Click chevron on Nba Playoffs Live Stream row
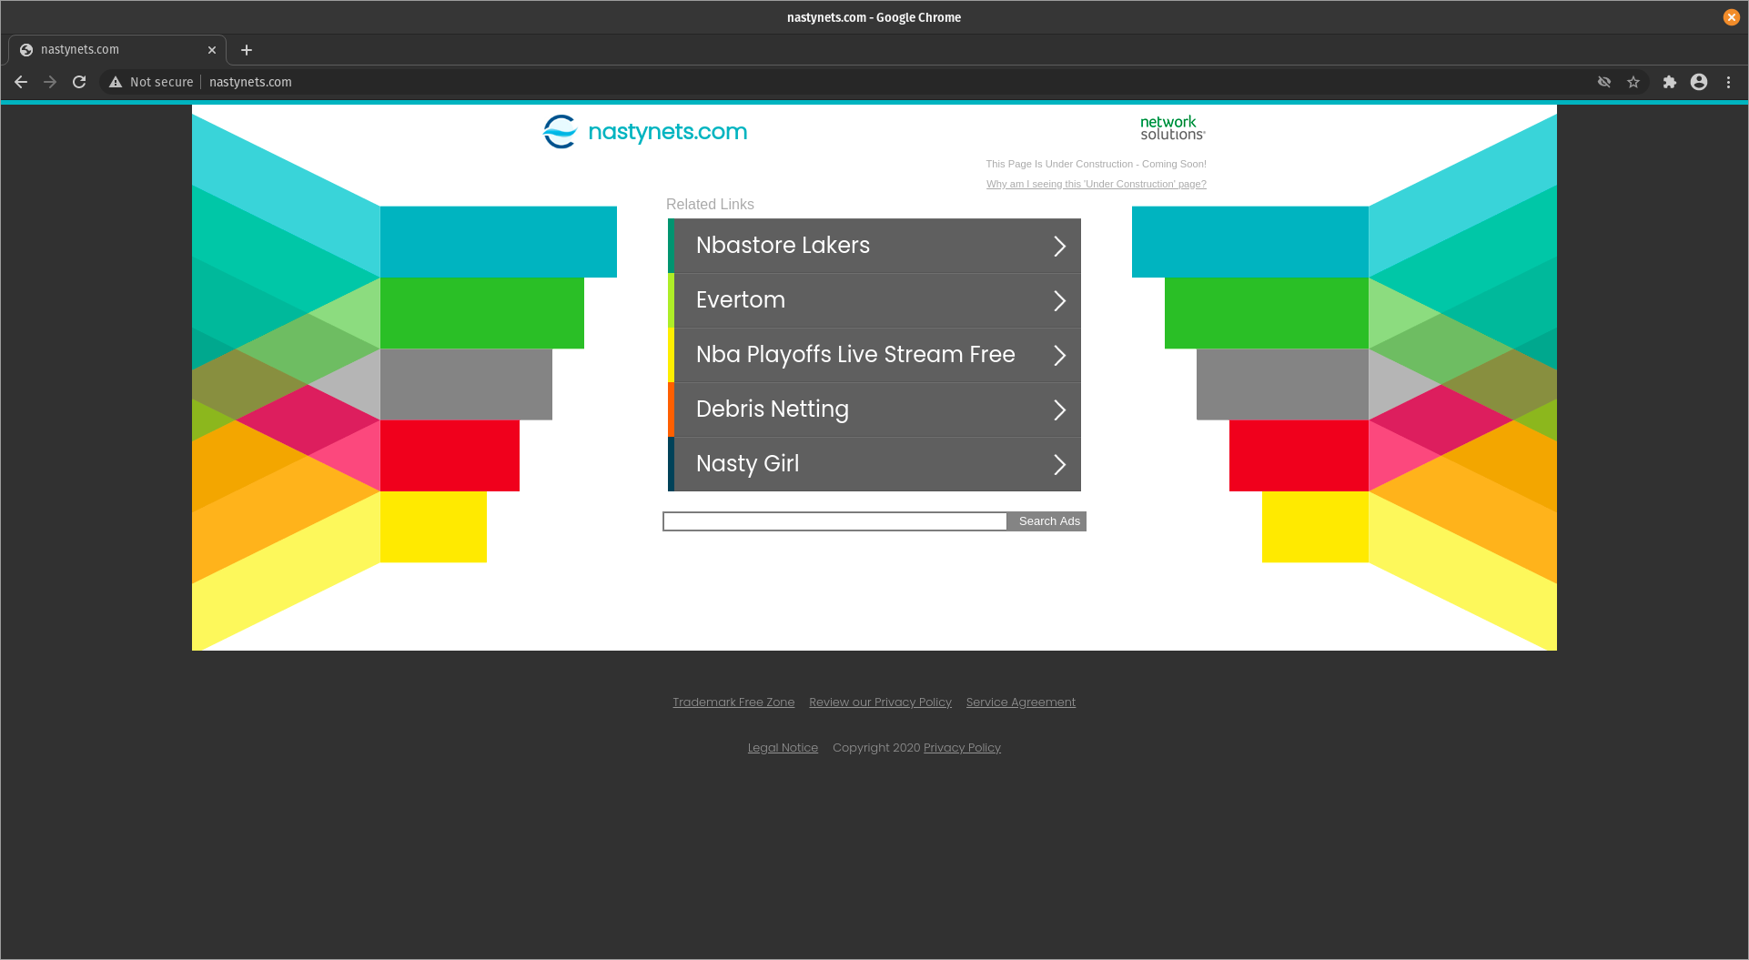The image size is (1749, 960). tap(1059, 356)
